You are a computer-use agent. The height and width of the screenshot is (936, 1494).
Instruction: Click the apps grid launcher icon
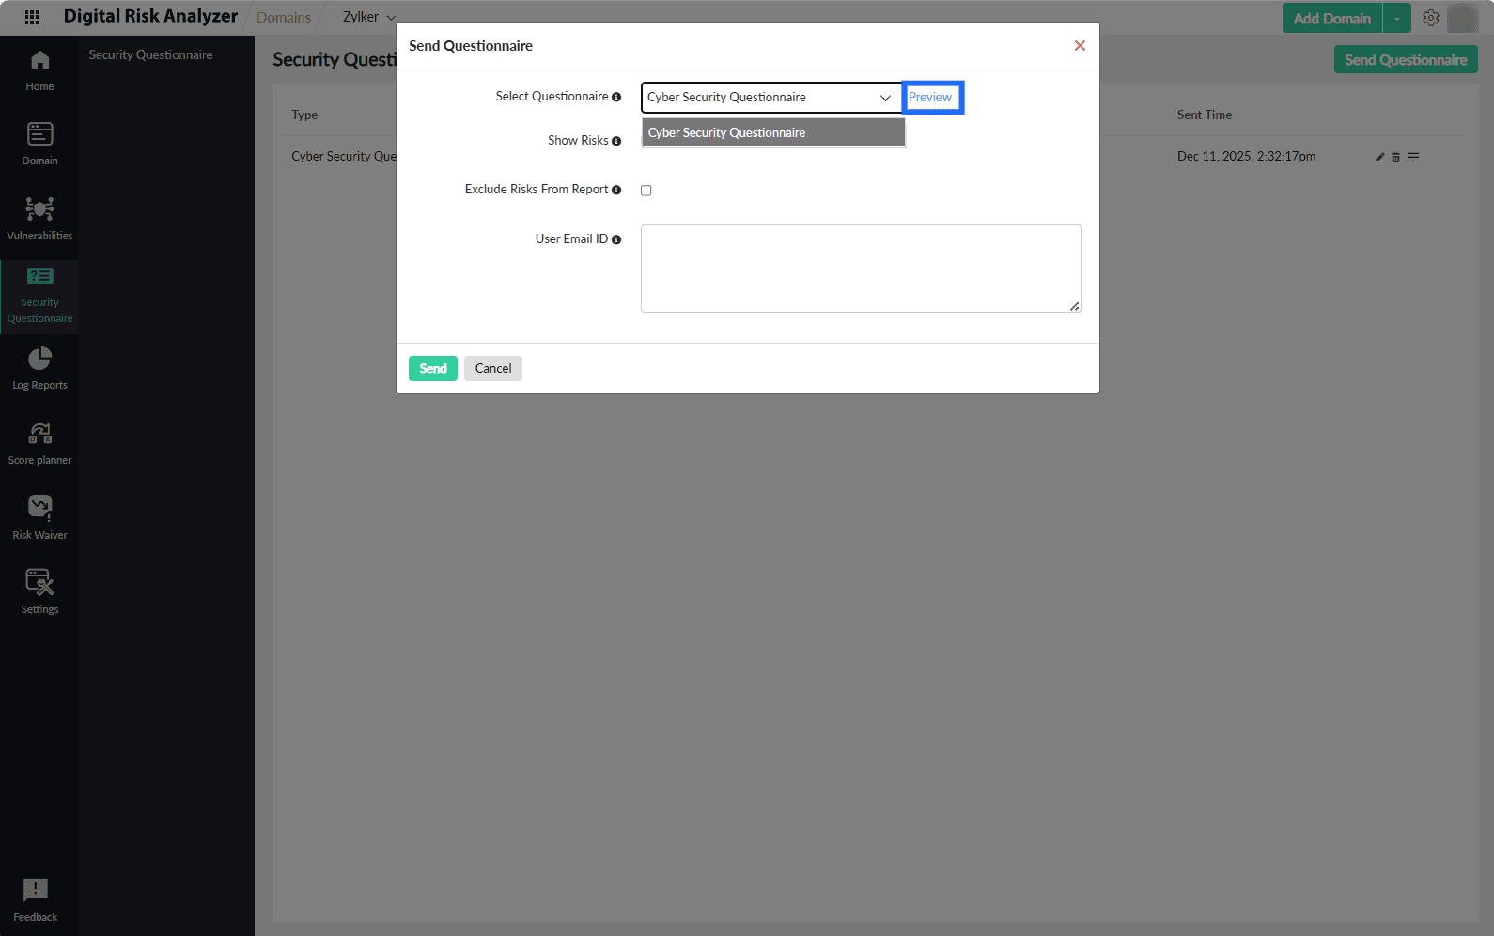(x=32, y=17)
